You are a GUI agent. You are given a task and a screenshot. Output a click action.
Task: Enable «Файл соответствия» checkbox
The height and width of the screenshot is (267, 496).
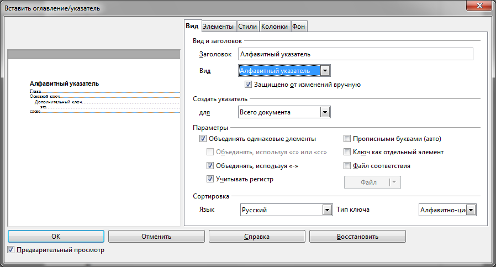coord(347,165)
